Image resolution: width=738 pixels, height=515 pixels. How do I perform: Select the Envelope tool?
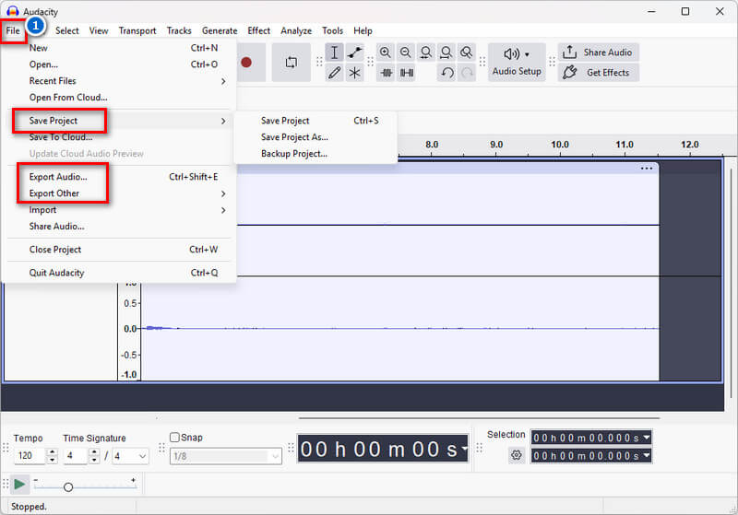point(354,53)
